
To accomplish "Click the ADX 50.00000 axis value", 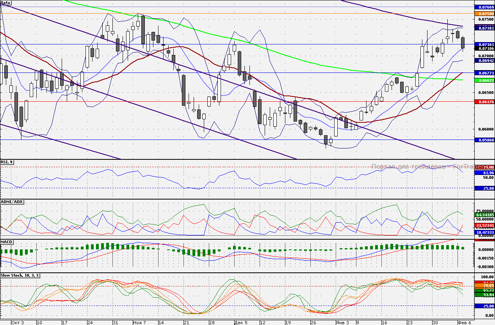I will (485, 219).
